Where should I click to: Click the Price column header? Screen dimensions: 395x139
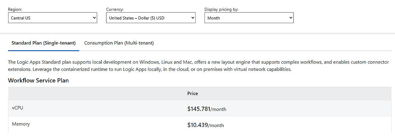coord(193,94)
